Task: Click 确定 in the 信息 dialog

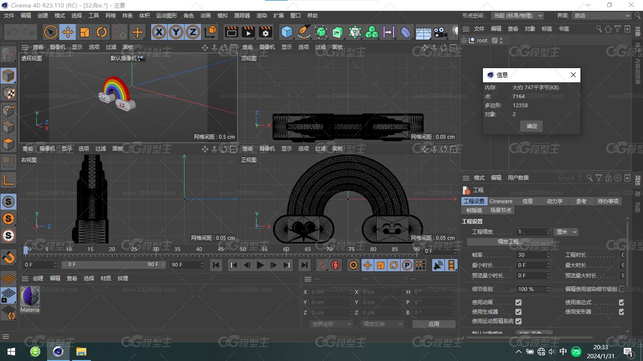Action: [x=532, y=126]
